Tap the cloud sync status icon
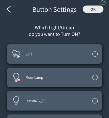Image resolution: width=109 pixels, height=118 pixels. coord(103,2)
